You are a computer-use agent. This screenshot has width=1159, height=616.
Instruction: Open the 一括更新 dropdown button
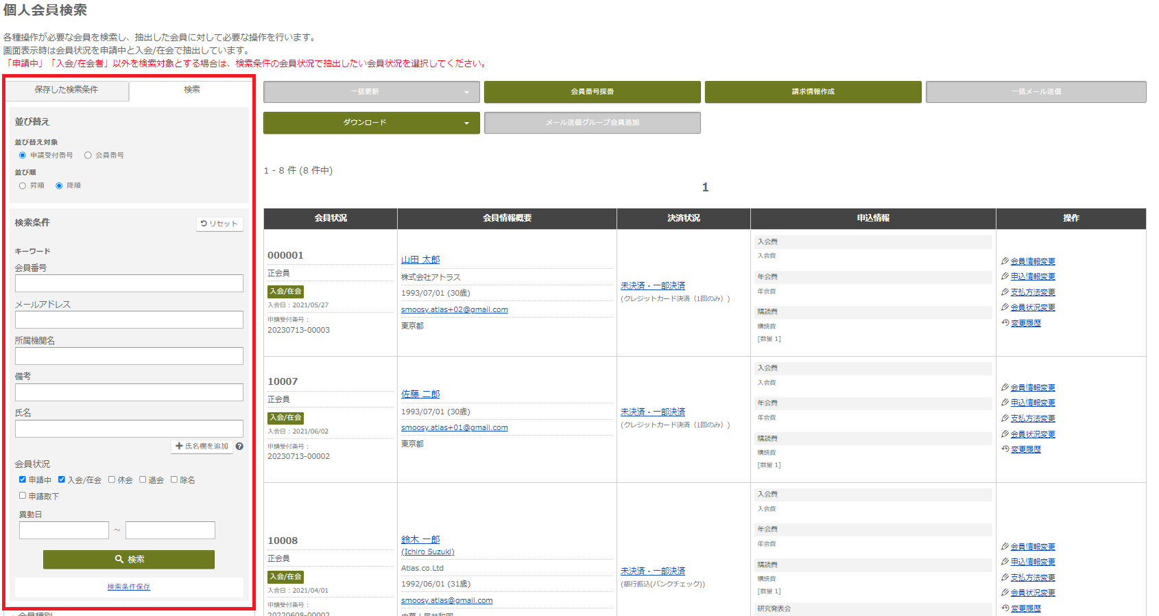click(x=372, y=92)
